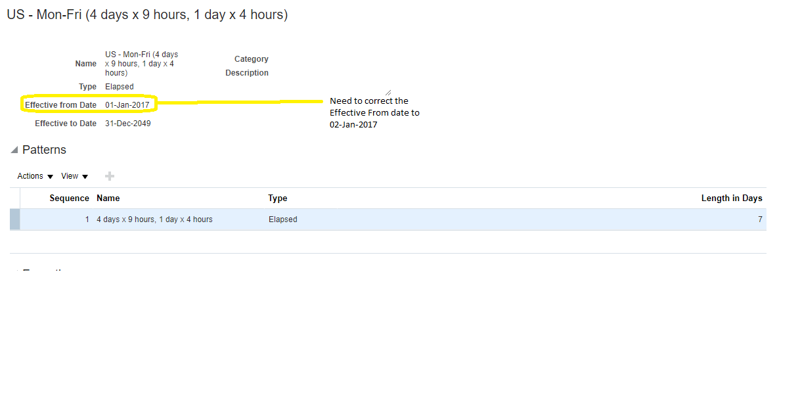The image size is (800, 414).
Task: Click the Type column header
Action: [x=277, y=198]
